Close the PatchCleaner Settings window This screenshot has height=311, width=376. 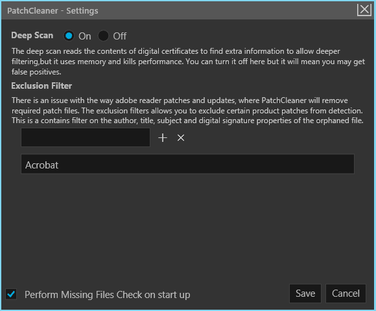pos(364,10)
